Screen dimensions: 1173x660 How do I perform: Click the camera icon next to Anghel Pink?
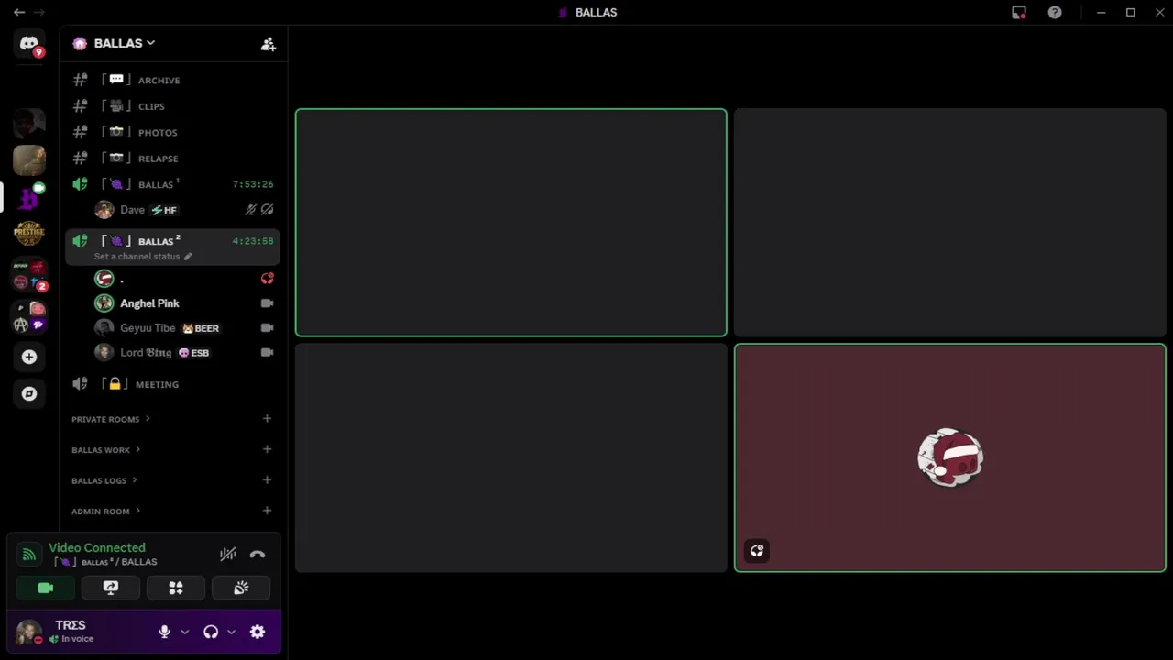point(267,302)
